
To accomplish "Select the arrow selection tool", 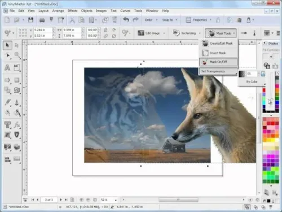I will pyautogui.click(x=7, y=45).
